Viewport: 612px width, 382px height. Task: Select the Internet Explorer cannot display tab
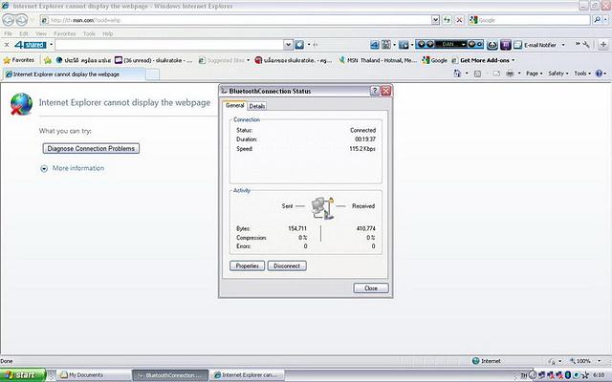click(x=75, y=74)
